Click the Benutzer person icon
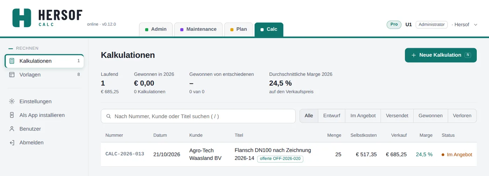Image resolution: width=489 pixels, height=176 pixels. point(12,129)
